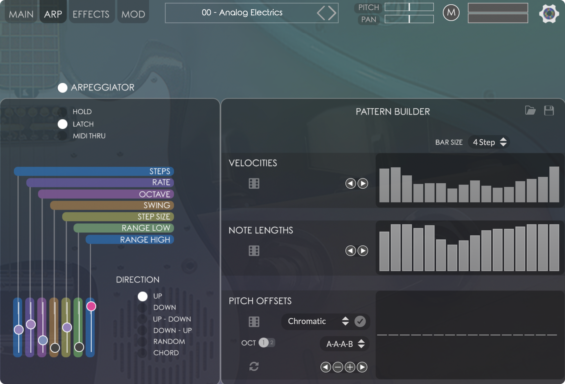The height and width of the screenshot is (384, 565).
Task: Randomize pitch offsets with the dice icon
Action: (x=254, y=321)
